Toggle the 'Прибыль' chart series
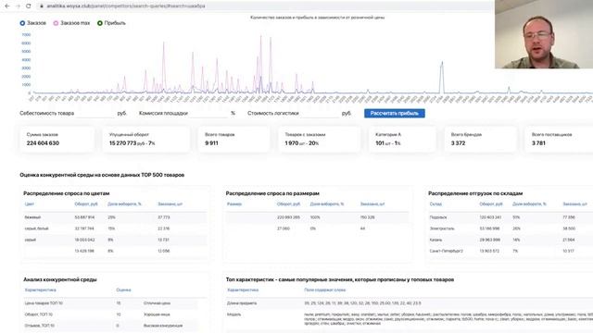The width and height of the screenshot is (593, 333). pyautogui.click(x=111, y=23)
